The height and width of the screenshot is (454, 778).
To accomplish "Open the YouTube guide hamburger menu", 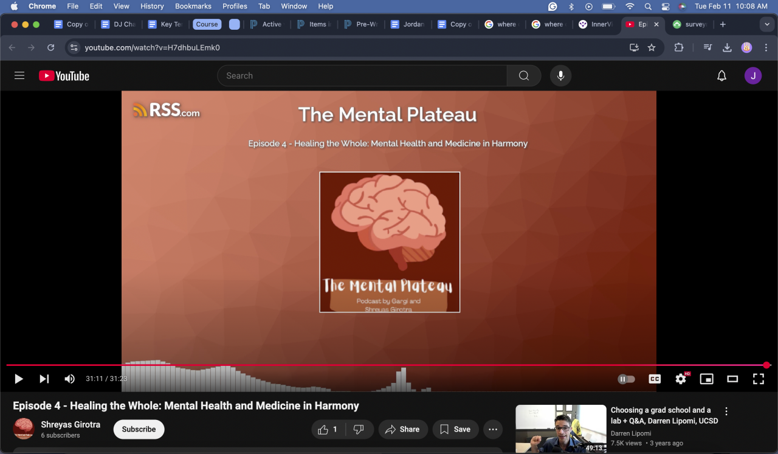I will pos(19,76).
